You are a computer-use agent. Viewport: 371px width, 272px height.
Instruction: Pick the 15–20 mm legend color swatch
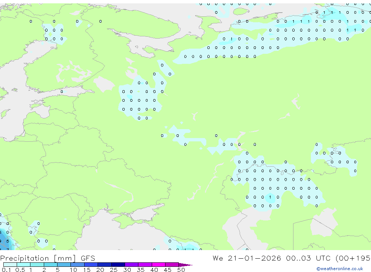91,265
